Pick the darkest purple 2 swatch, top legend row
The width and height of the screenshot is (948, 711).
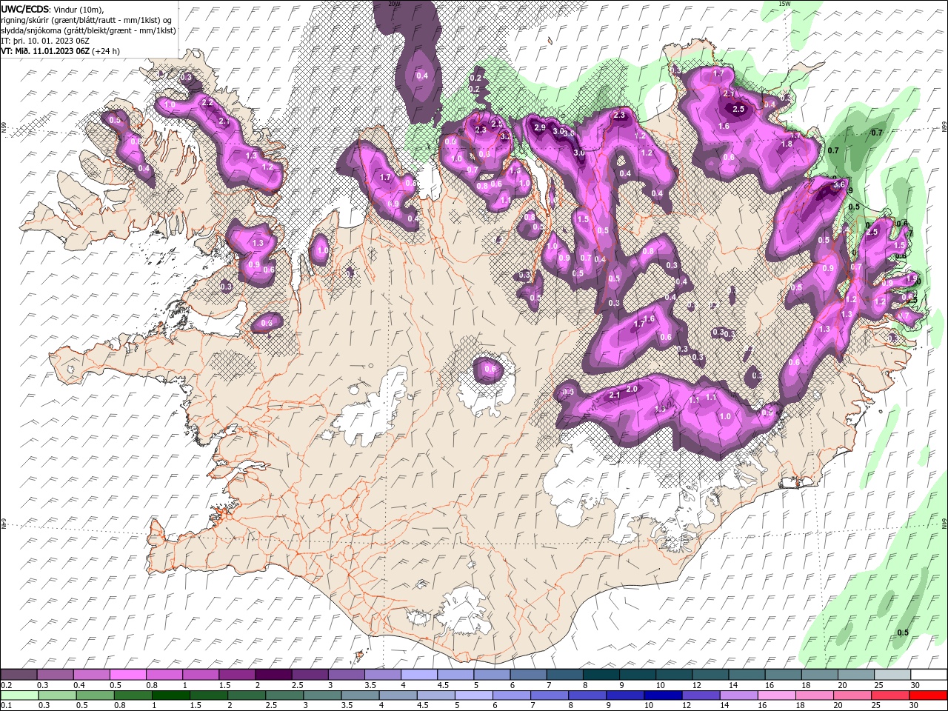pyautogui.click(x=273, y=675)
